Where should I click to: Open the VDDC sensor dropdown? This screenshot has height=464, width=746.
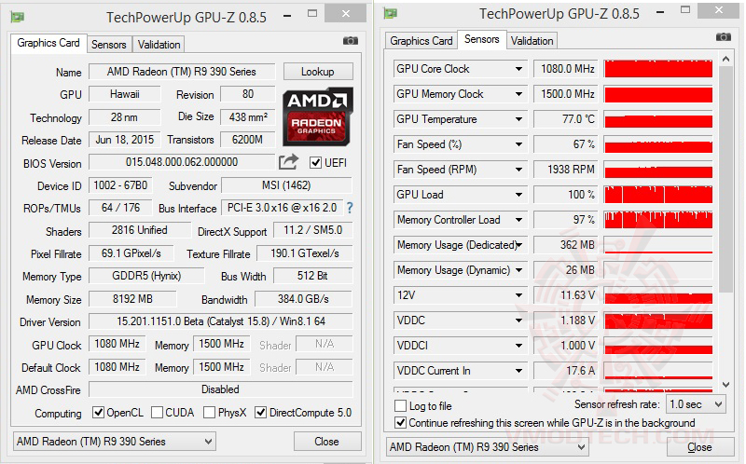pyautogui.click(x=518, y=321)
